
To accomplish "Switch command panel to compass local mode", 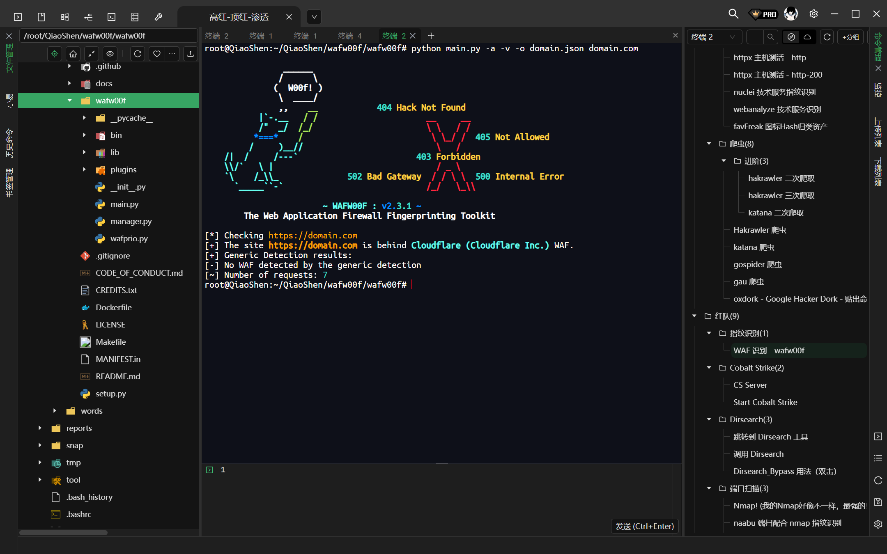I will [791, 37].
